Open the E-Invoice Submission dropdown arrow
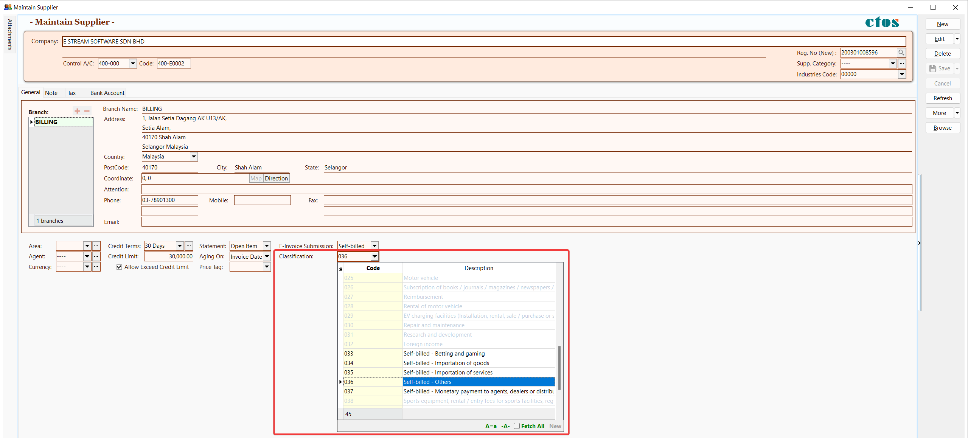The height and width of the screenshot is (438, 968). point(374,246)
